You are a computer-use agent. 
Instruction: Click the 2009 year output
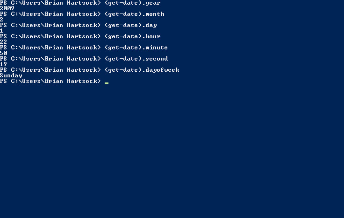point(7,8)
